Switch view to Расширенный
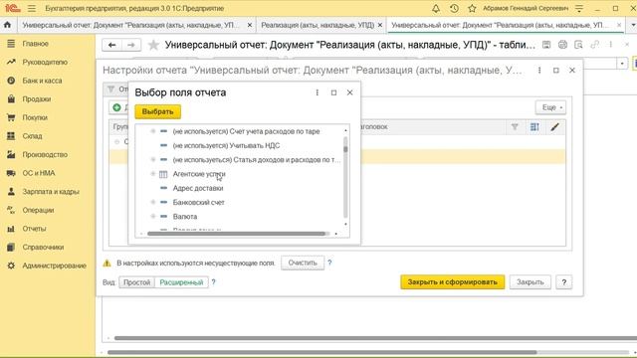 point(181,282)
